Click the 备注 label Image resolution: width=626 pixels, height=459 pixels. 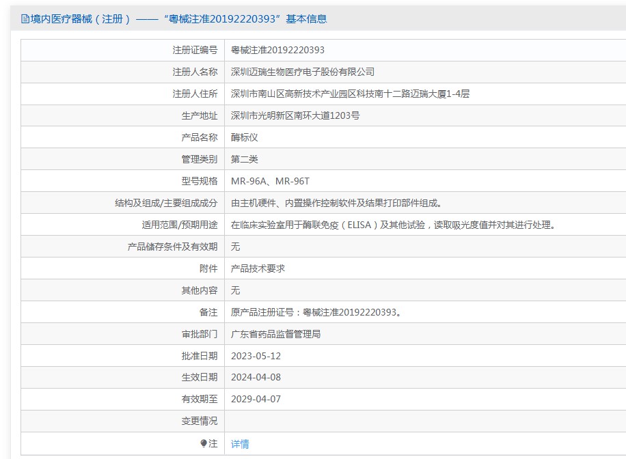[x=208, y=312]
